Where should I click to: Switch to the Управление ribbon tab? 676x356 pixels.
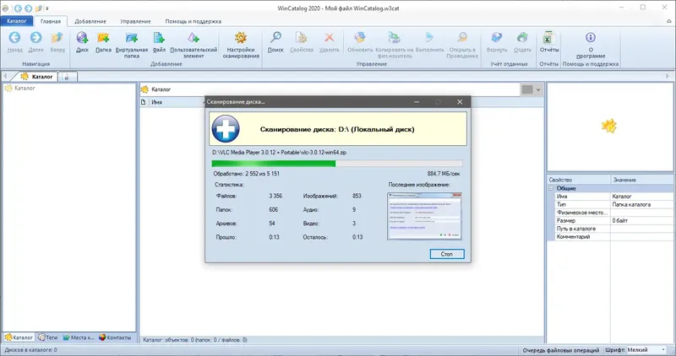[x=135, y=21]
